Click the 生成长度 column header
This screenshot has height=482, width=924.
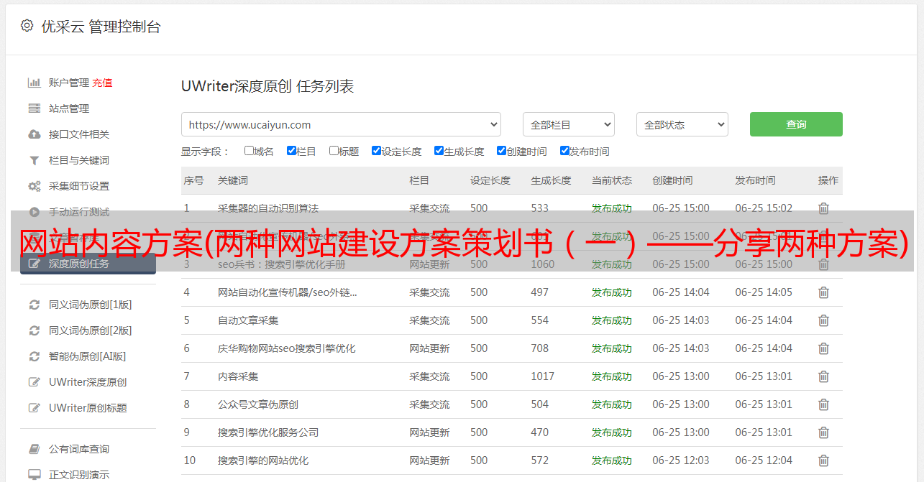(x=551, y=180)
